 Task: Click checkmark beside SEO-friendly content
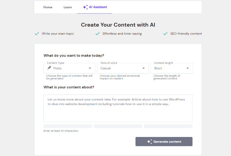coord(165,34)
